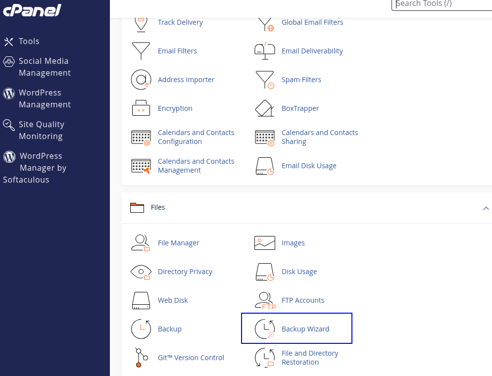Open Calendars and Contacts Configuration link
This screenshot has width=492, height=376.
coord(196,137)
